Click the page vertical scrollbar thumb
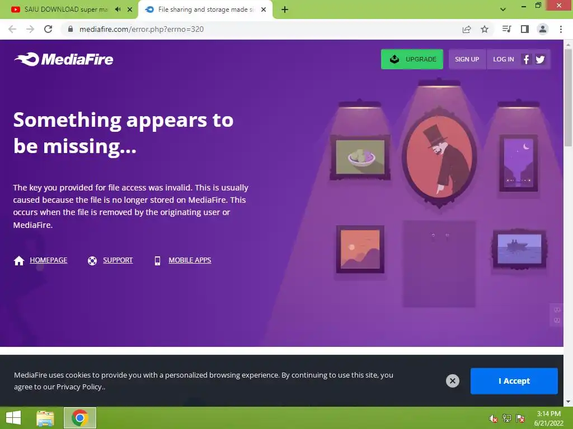Screen dimensions: 573x429 568,97
